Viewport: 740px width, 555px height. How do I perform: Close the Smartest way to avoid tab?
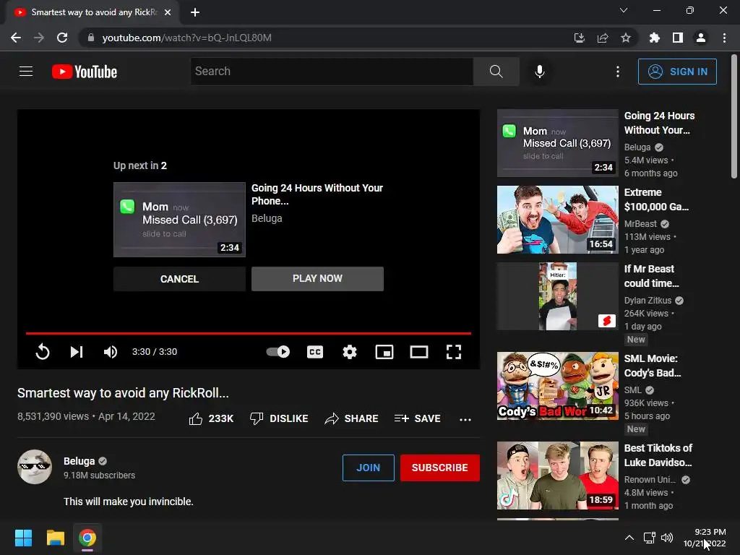[168, 12]
